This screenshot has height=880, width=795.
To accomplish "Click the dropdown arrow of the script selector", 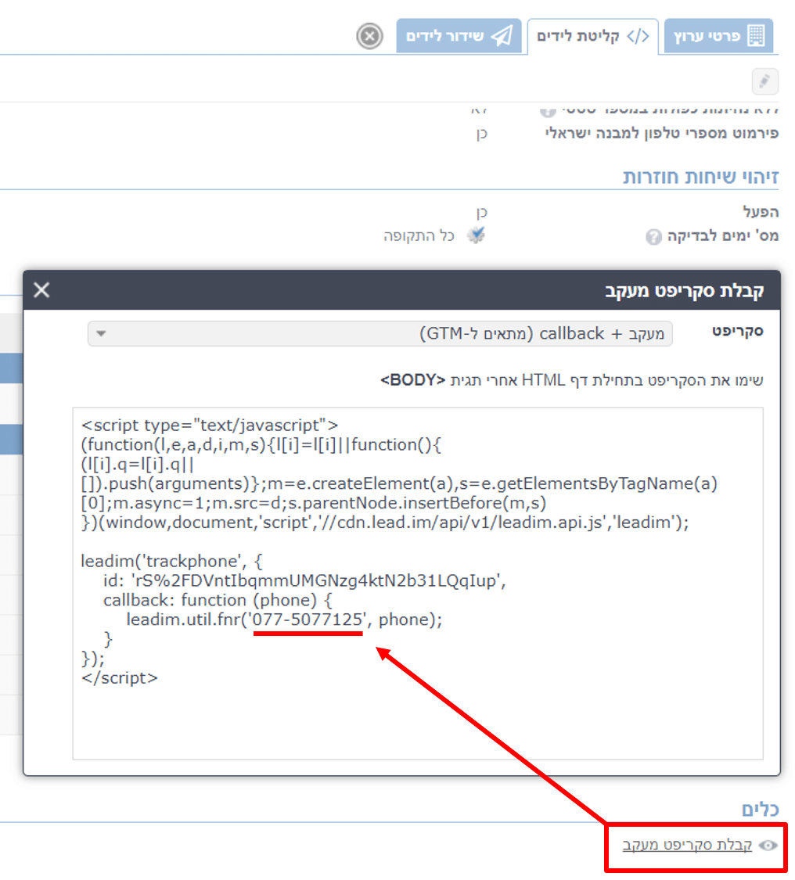I will (x=101, y=333).
